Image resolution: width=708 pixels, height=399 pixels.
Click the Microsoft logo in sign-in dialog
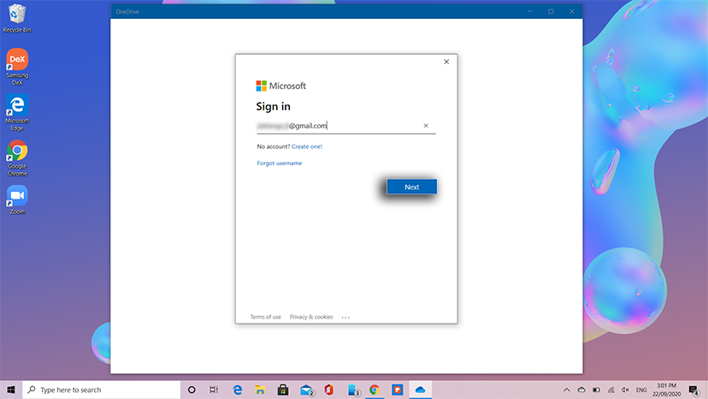(280, 86)
